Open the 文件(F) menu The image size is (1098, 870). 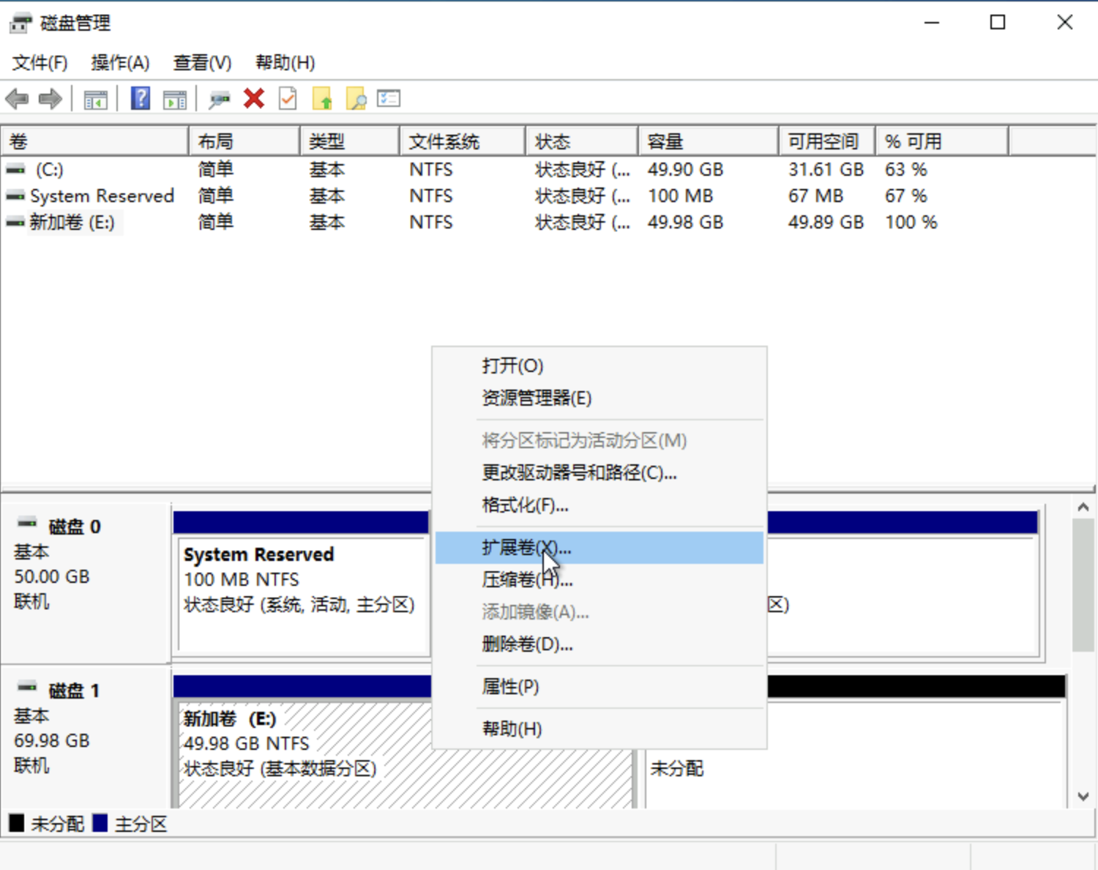pos(40,62)
